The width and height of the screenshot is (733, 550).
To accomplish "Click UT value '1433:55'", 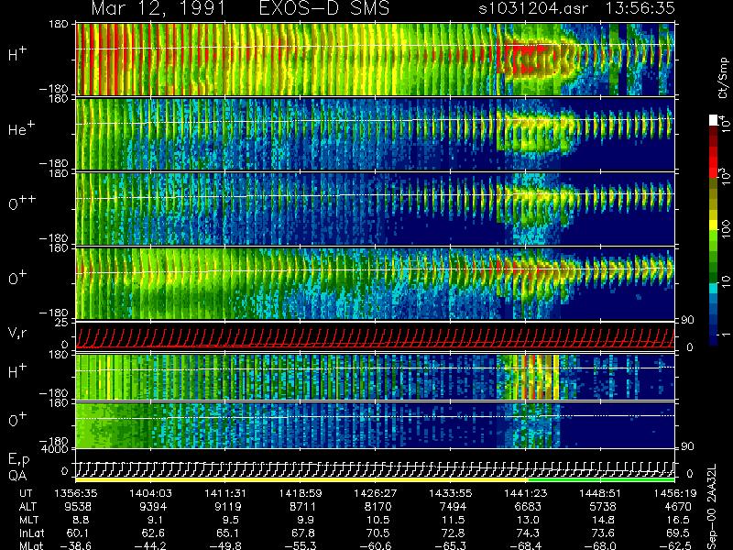I will pyautogui.click(x=450, y=493).
